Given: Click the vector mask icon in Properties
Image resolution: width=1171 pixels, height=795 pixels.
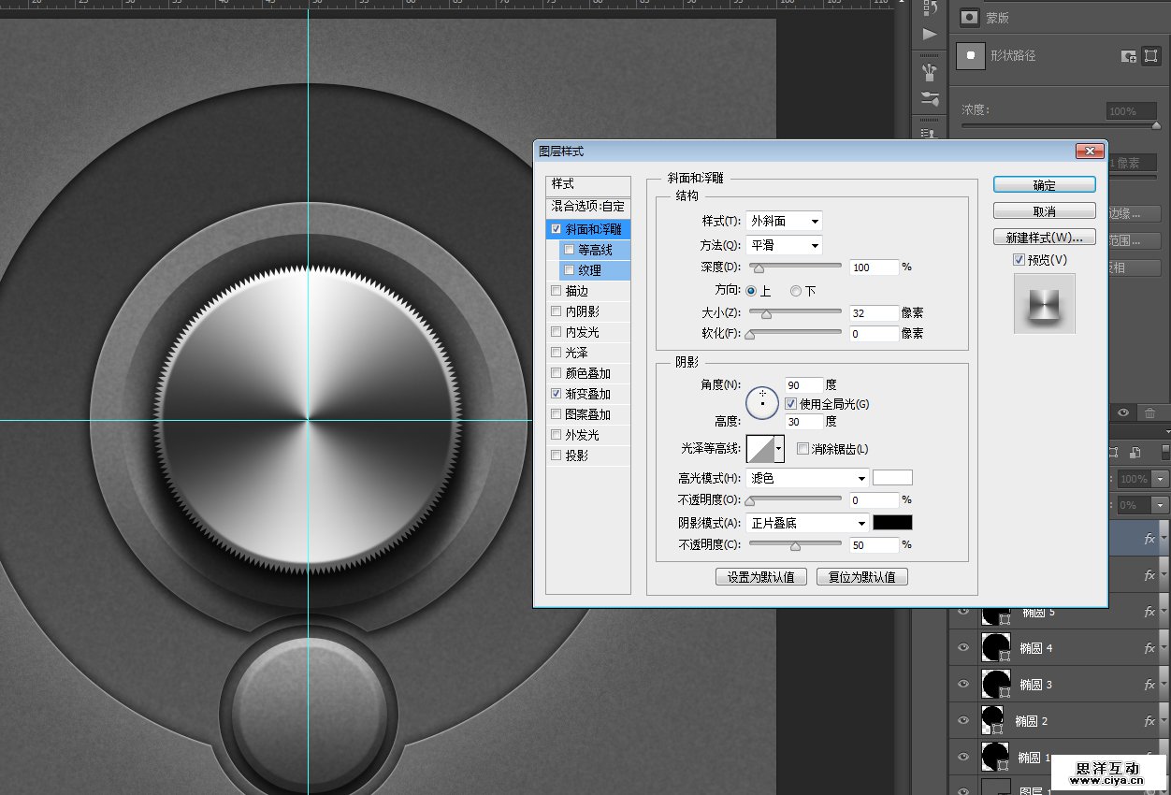Looking at the screenshot, I should pos(1150,56).
